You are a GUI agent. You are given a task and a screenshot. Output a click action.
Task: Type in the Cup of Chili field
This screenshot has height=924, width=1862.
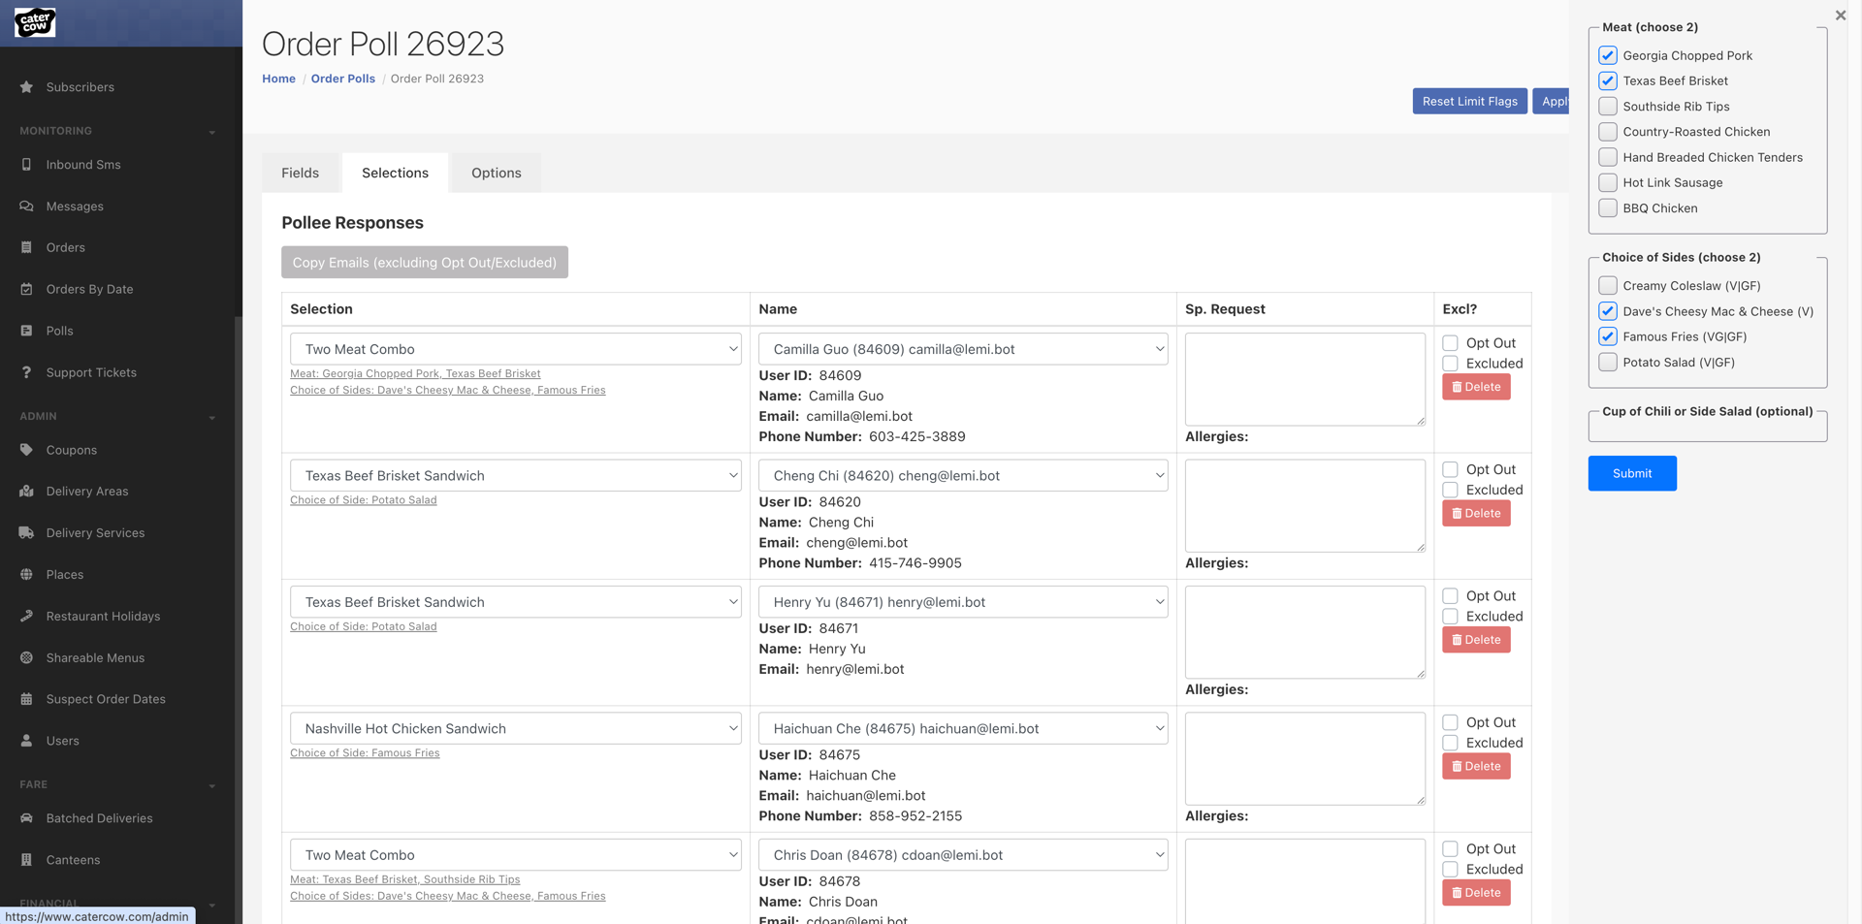(1708, 426)
